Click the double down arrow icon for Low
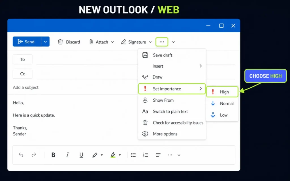 213,115
